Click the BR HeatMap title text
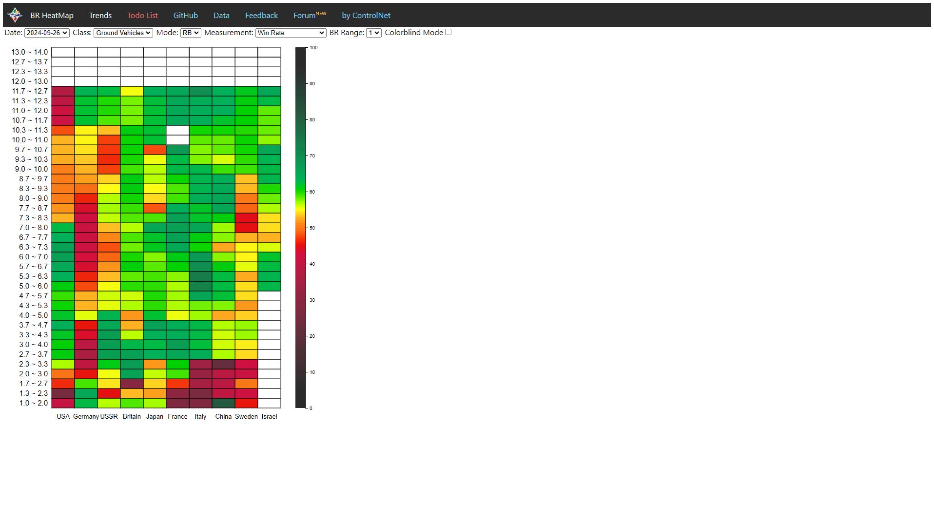 click(52, 16)
